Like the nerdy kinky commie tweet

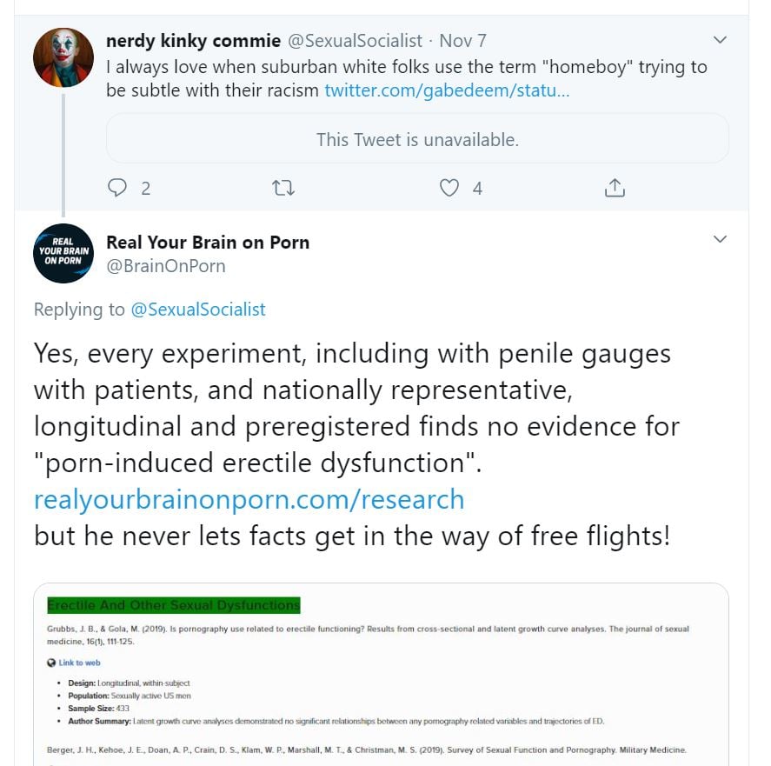(x=449, y=188)
